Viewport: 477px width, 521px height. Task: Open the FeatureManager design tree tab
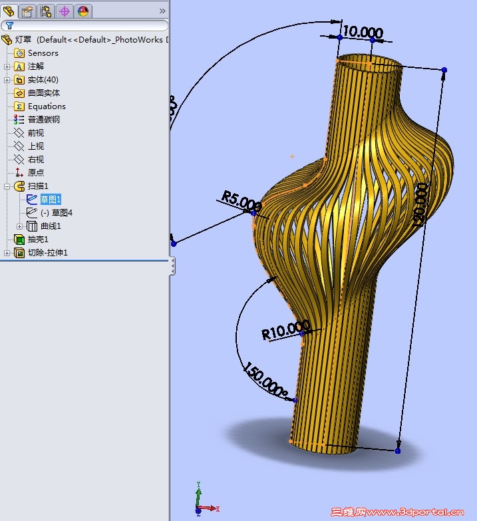point(9,11)
